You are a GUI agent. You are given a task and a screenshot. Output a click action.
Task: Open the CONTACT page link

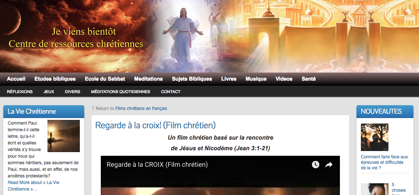click(171, 92)
